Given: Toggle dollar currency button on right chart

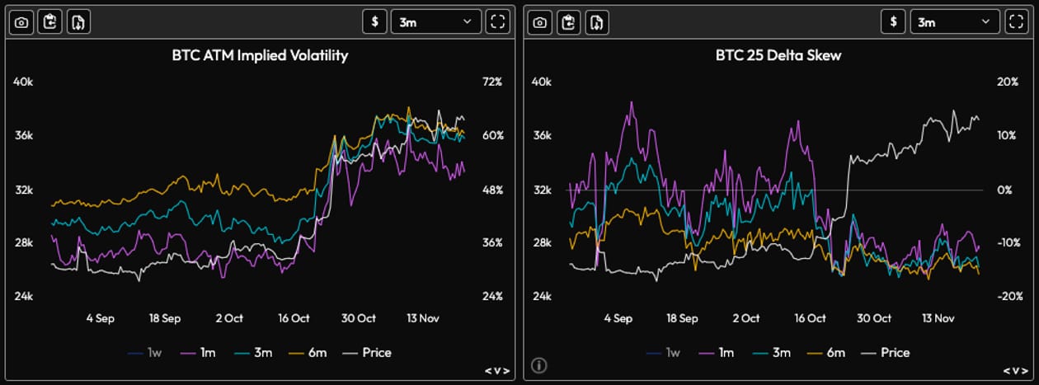Looking at the screenshot, I should point(892,21).
